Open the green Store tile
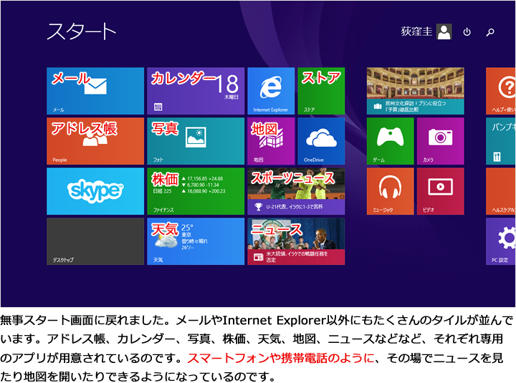The width and height of the screenshot is (516, 383). coord(321,91)
